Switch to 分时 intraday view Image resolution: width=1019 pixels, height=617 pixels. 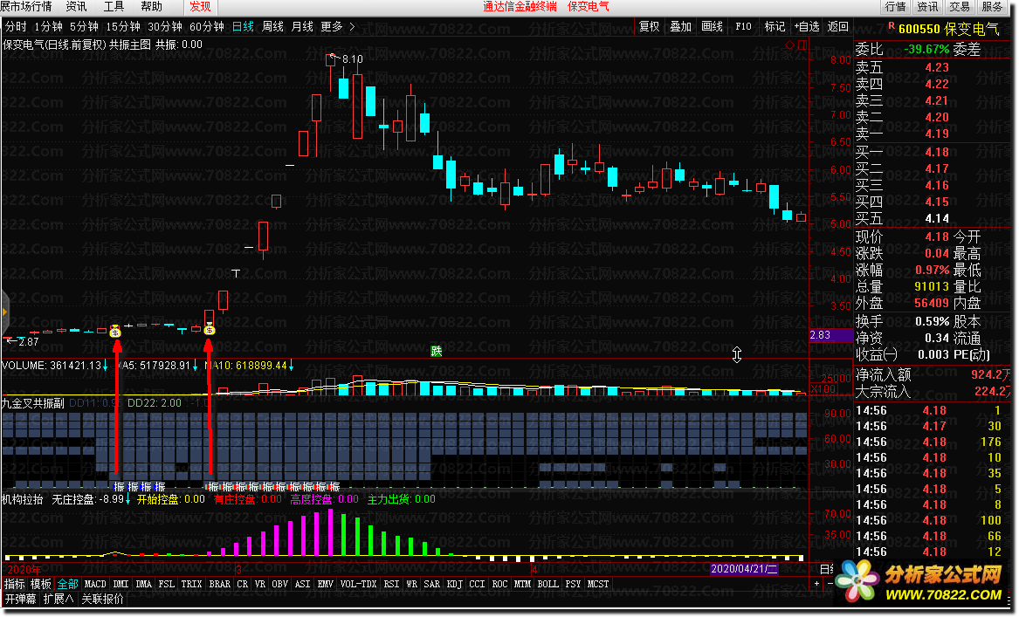(17, 27)
